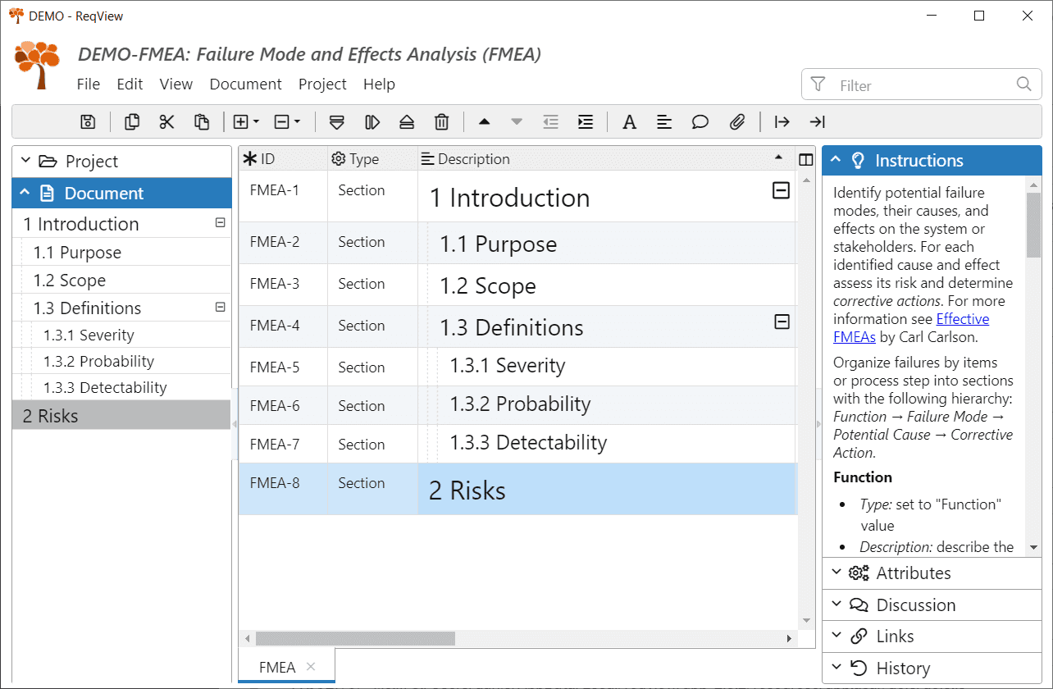Click the edit text description lines icon
The height and width of the screenshot is (689, 1053).
click(x=664, y=122)
